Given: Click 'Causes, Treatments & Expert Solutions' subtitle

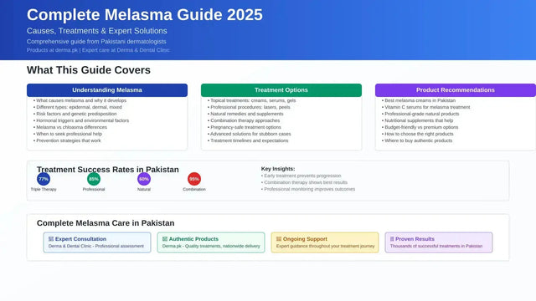Looking at the screenshot, I should pos(97,31).
